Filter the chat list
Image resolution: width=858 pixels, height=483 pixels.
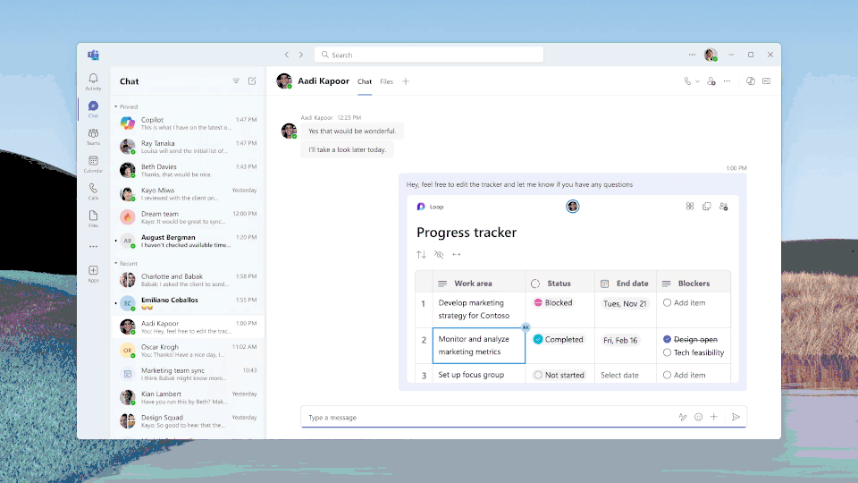tap(236, 81)
